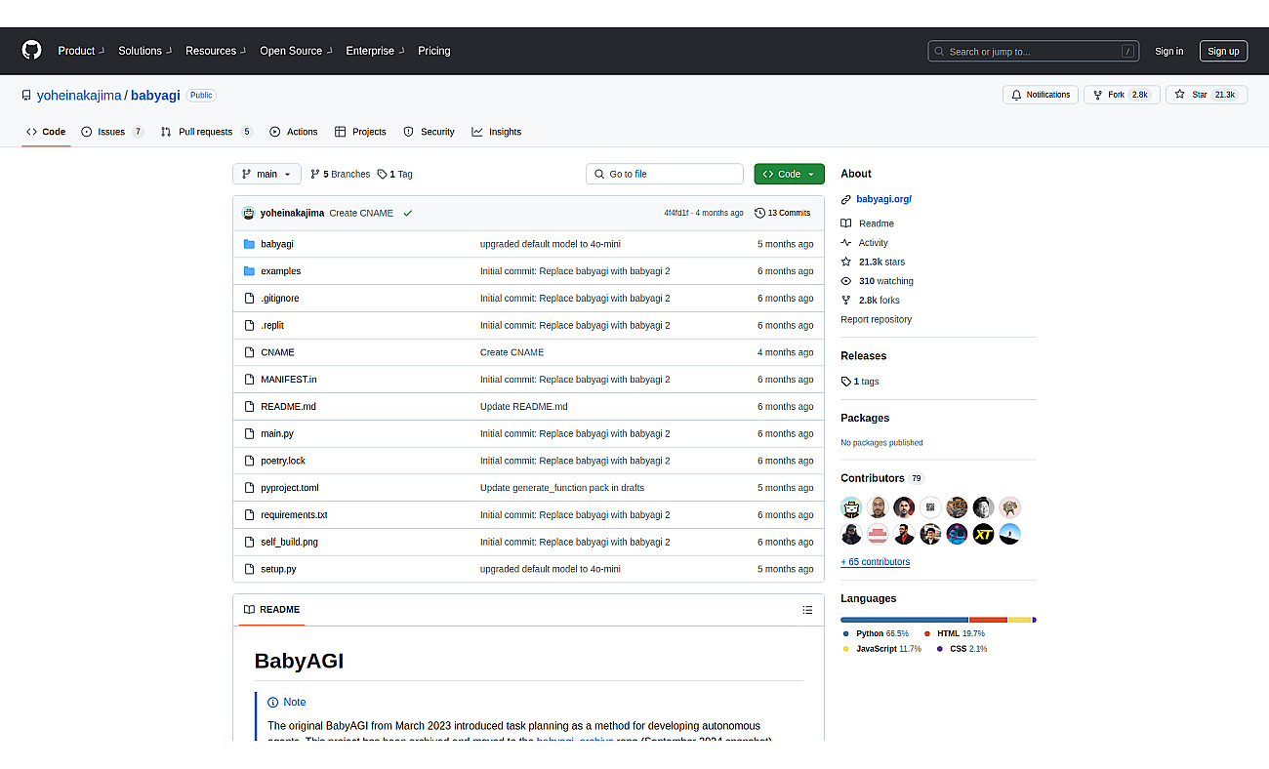Switch to the Security tab

click(x=429, y=132)
